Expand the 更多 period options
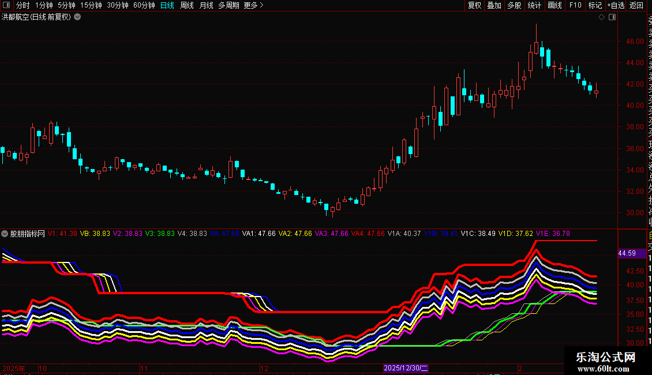The height and width of the screenshot is (375, 652). [253, 5]
